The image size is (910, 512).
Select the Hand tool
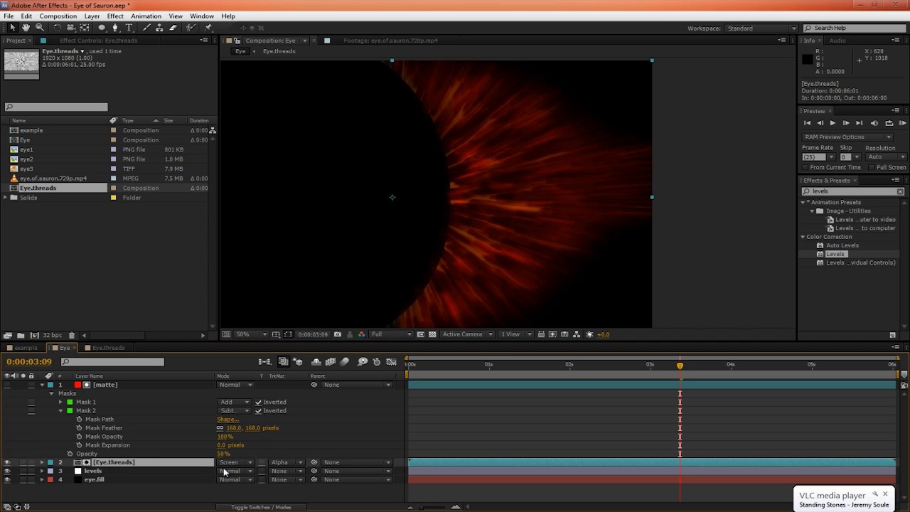(26, 28)
